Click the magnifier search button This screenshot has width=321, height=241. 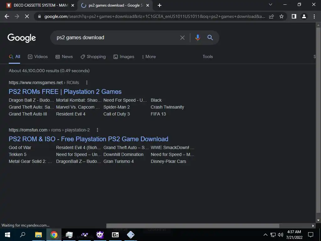pos(210,38)
